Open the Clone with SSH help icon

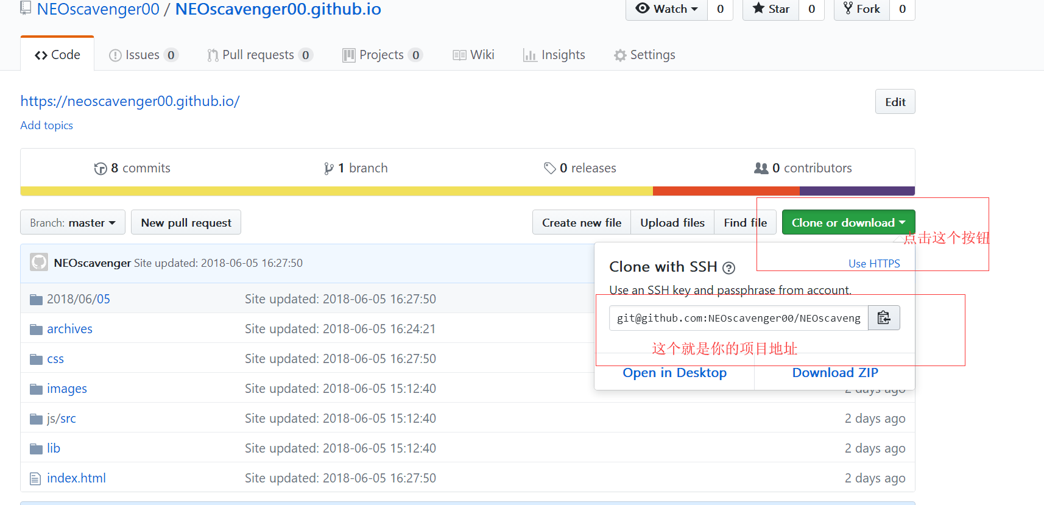[728, 268]
